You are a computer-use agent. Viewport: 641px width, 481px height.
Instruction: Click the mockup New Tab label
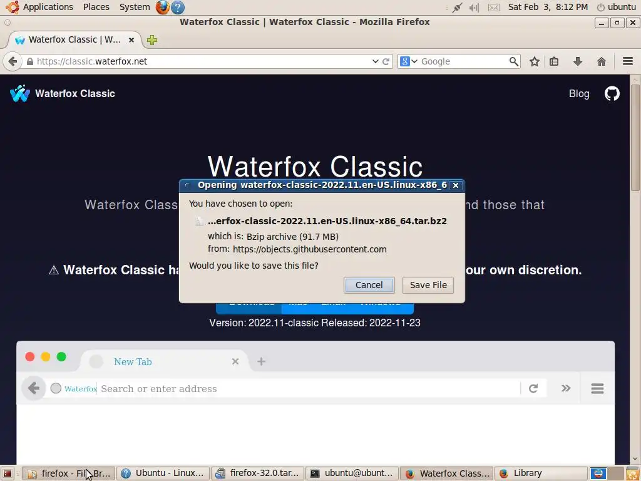(x=133, y=362)
